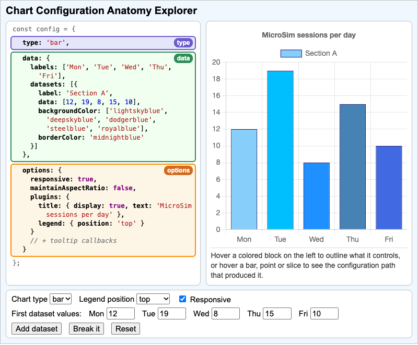Toggle Section A legend color swatch
The width and height of the screenshot is (418, 345).
point(291,54)
